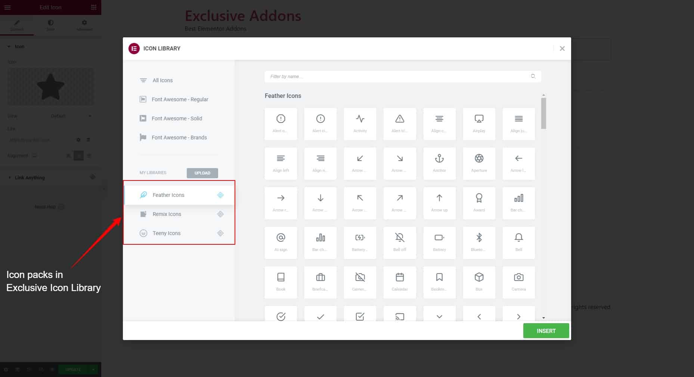
Task: Switch to the Advanced tab in editor panel
Action: [x=84, y=25]
